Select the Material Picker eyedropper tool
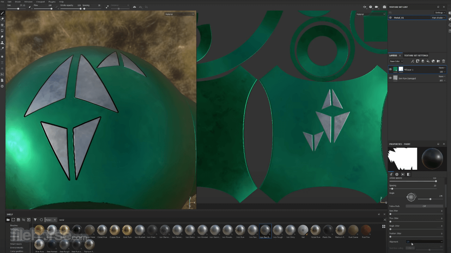This screenshot has width=451, height=253. pyautogui.click(x=2, y=48)
